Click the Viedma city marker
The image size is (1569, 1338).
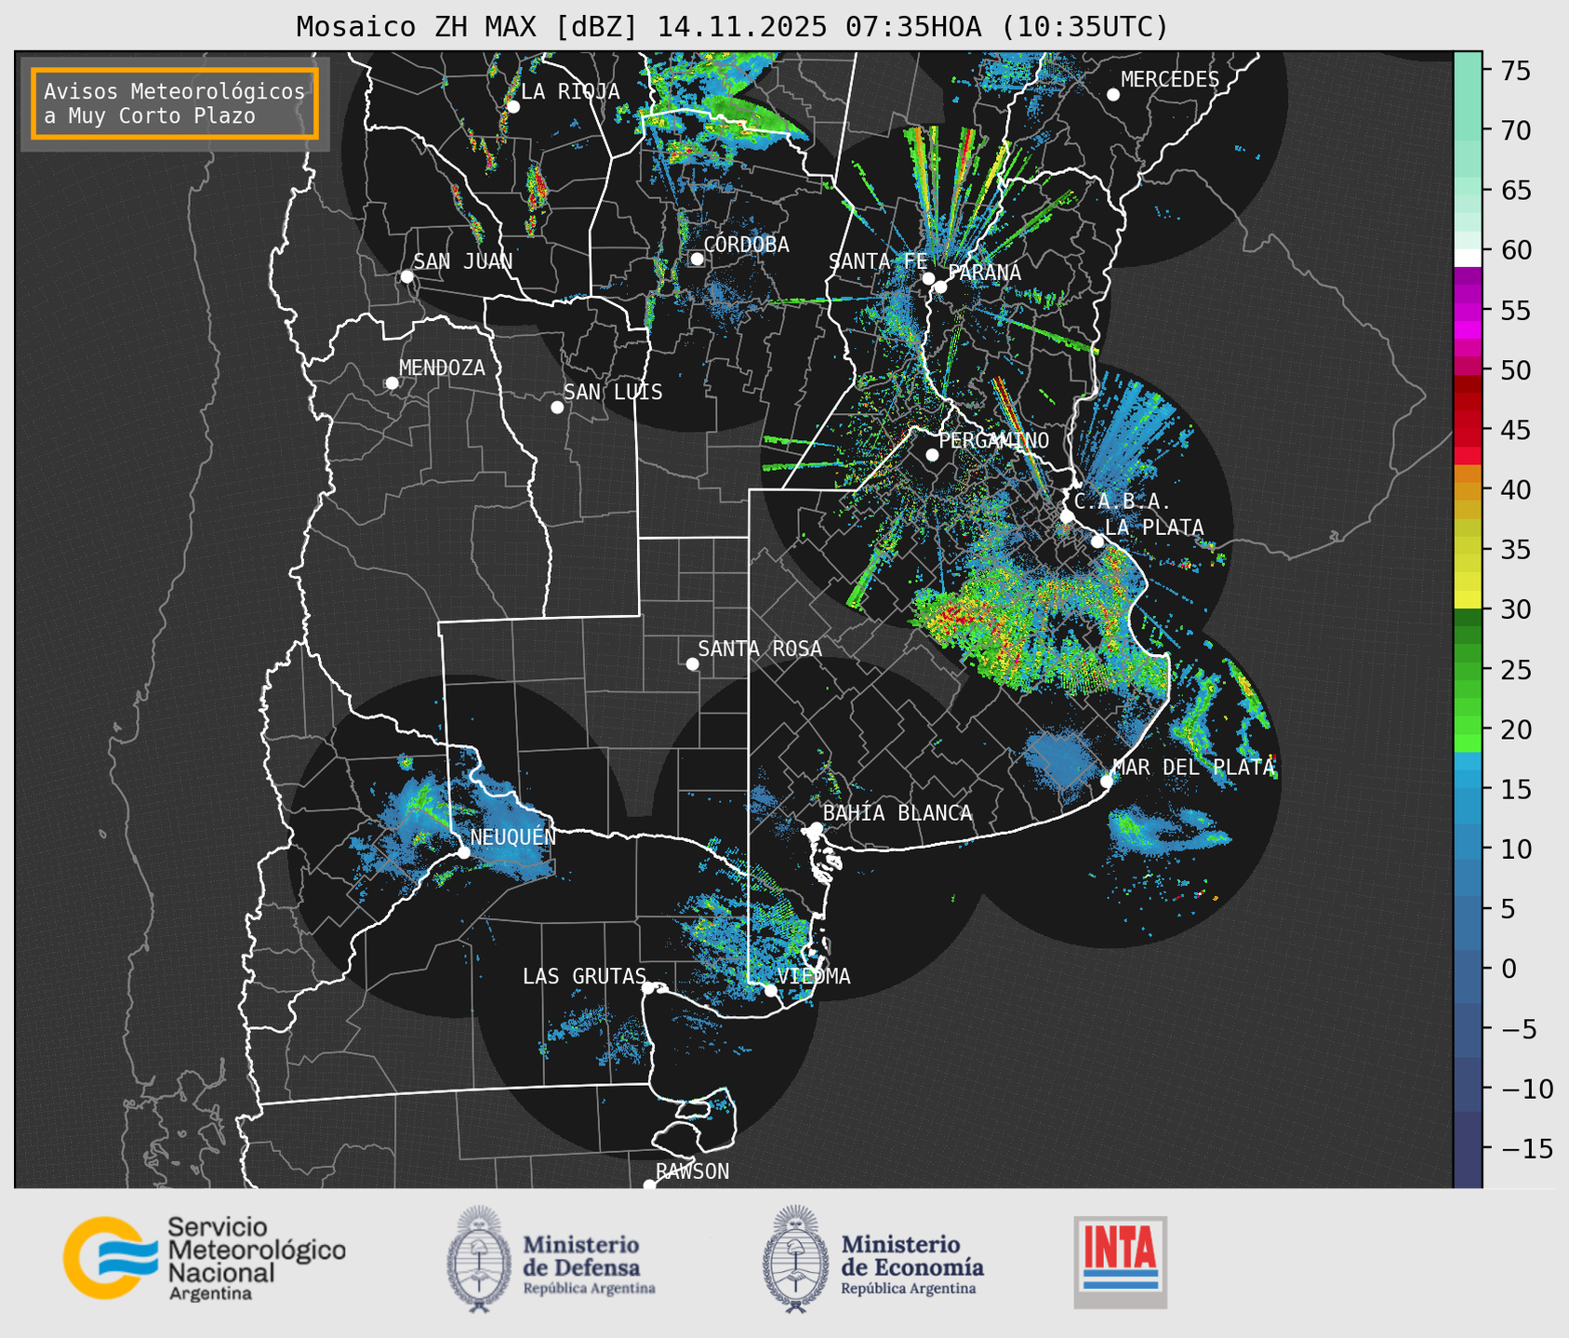pyautogui.click(x=770, y=990)
